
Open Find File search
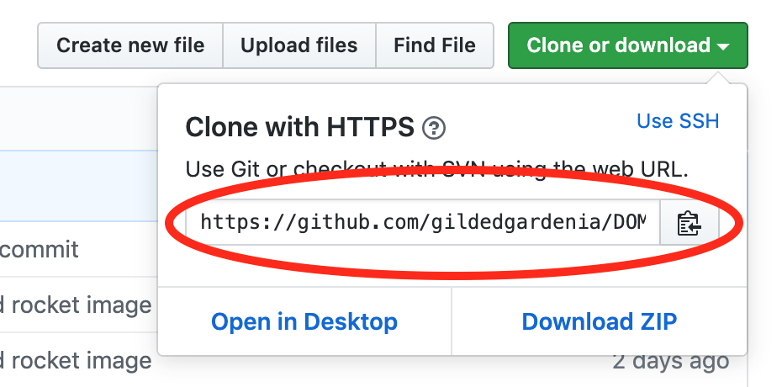pos(434,45)
